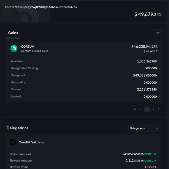This screenshot has height=169, width=169.
Task: Go to previous page of coins
Action: tap(141, 109)
